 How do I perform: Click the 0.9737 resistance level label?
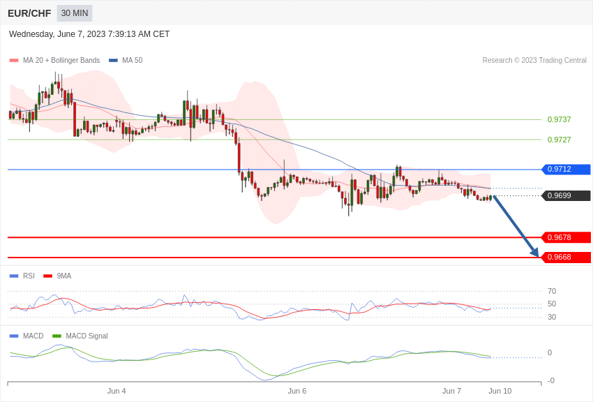tap(559, 119)
